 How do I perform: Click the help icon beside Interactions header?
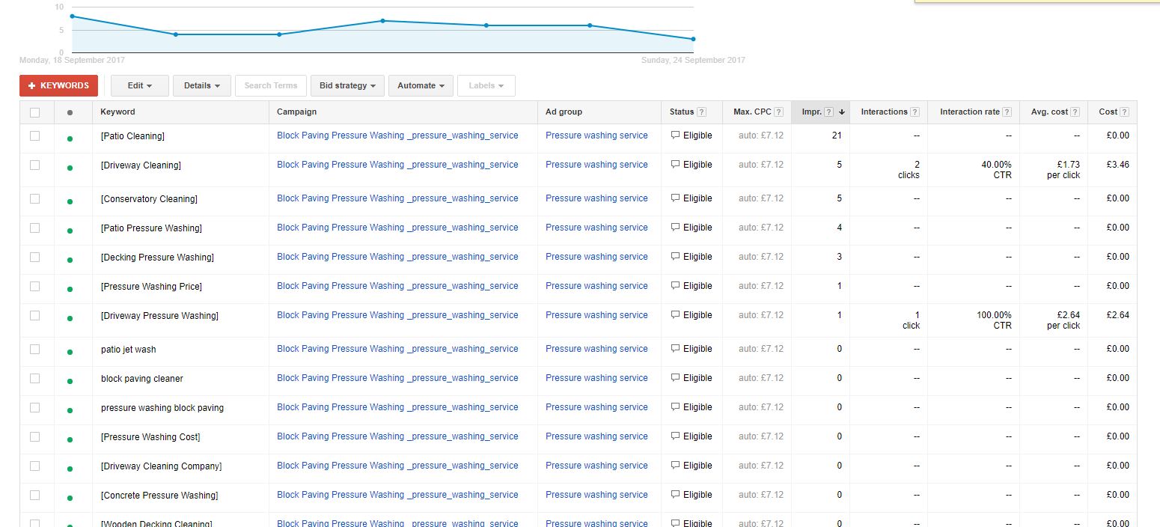pos(915,112)
